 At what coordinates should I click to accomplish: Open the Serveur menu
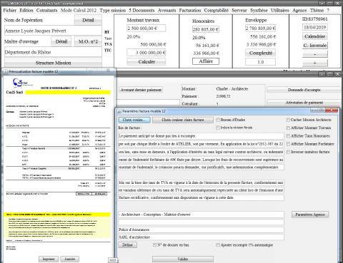[x=239, y=11]
